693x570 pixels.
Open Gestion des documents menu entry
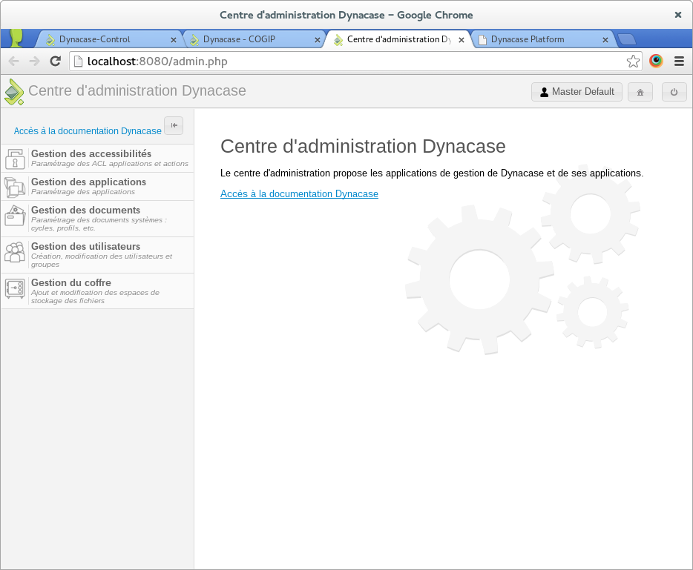pyautogui.click(x=98, y=219)
